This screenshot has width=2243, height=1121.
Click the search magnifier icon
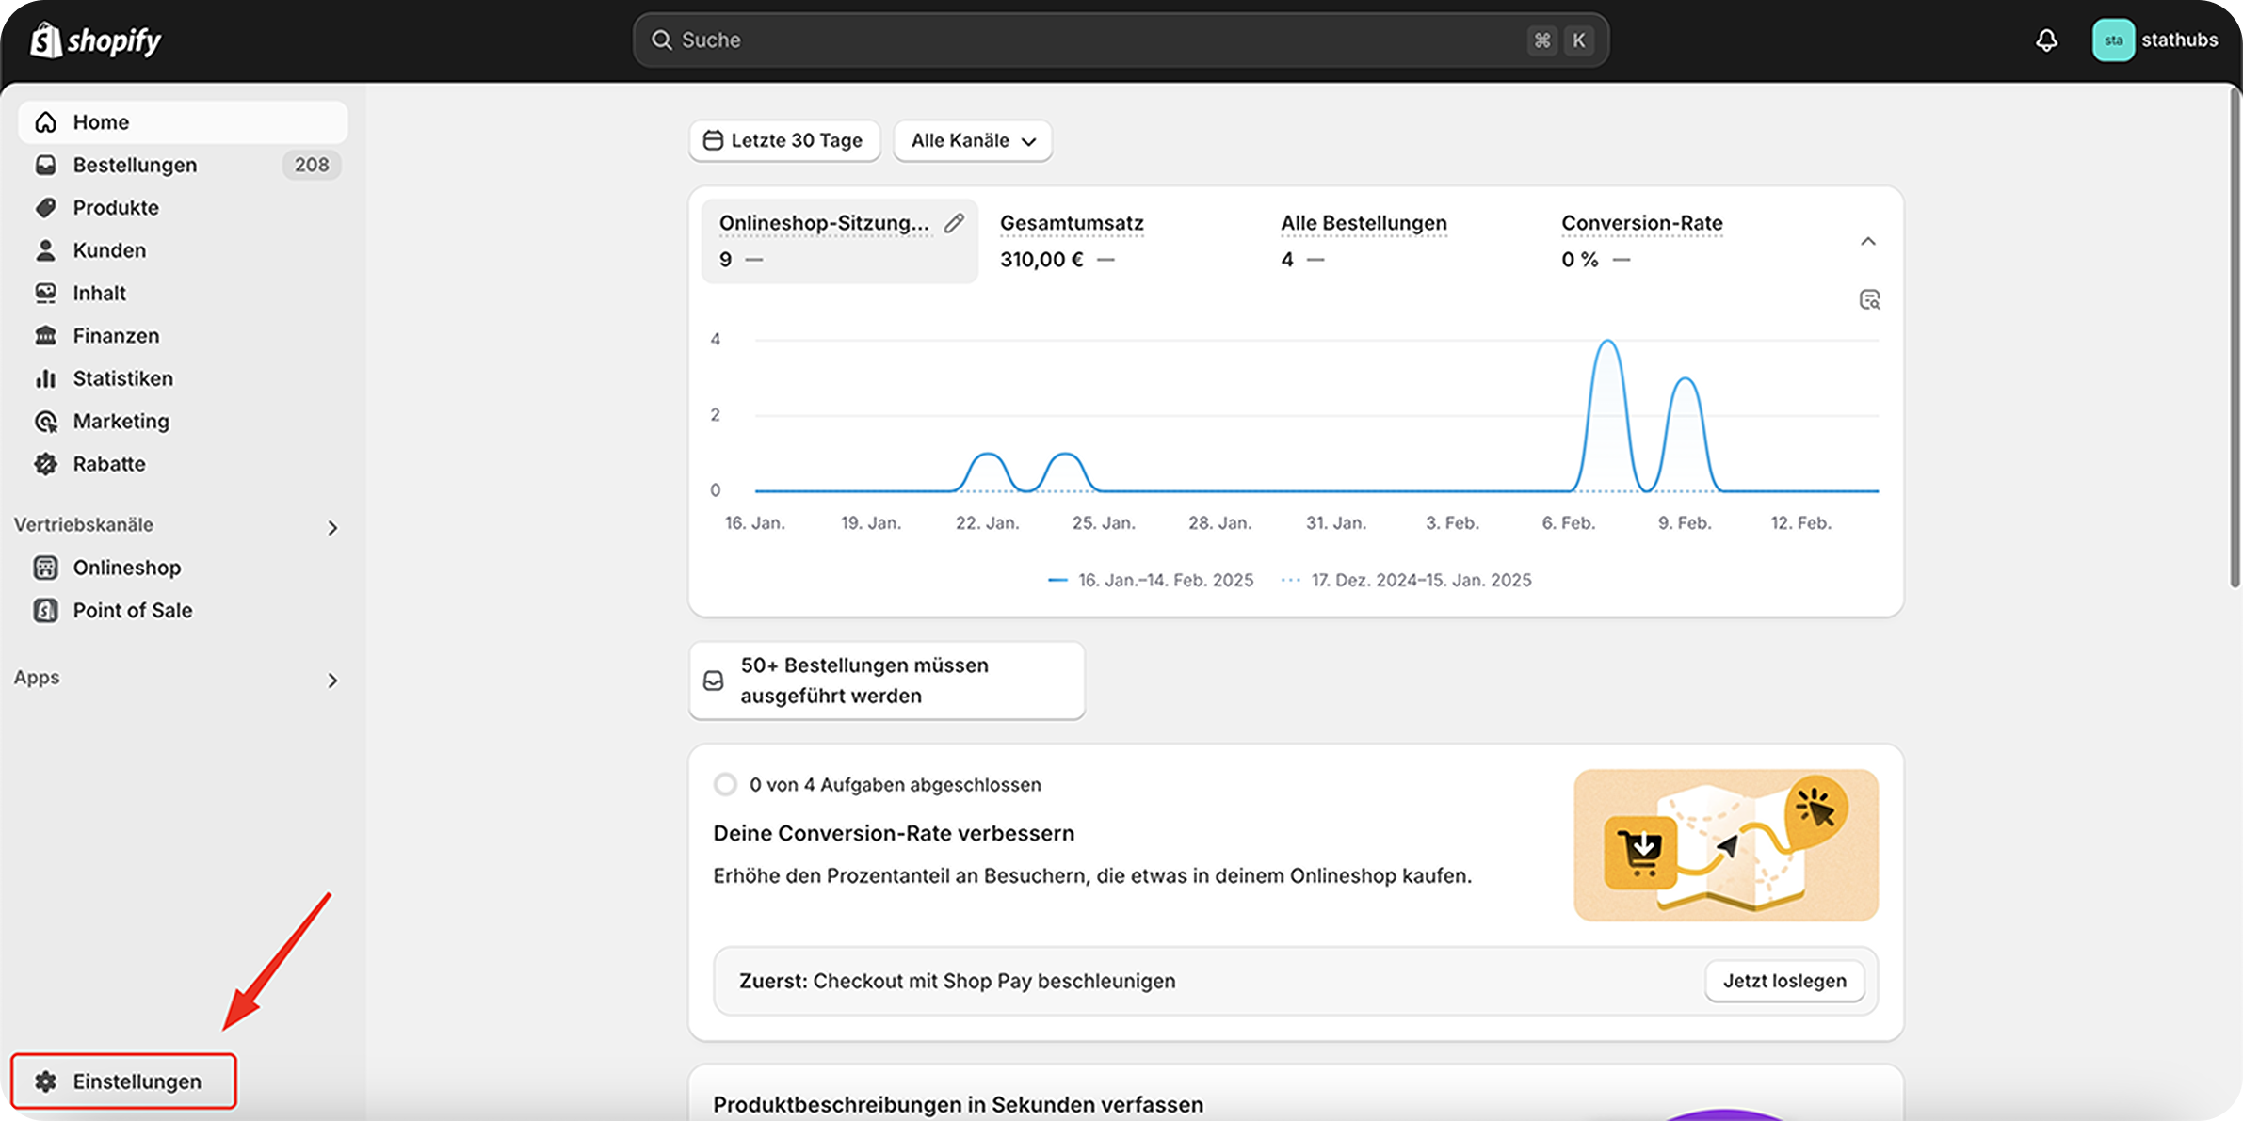coord(662,40)
